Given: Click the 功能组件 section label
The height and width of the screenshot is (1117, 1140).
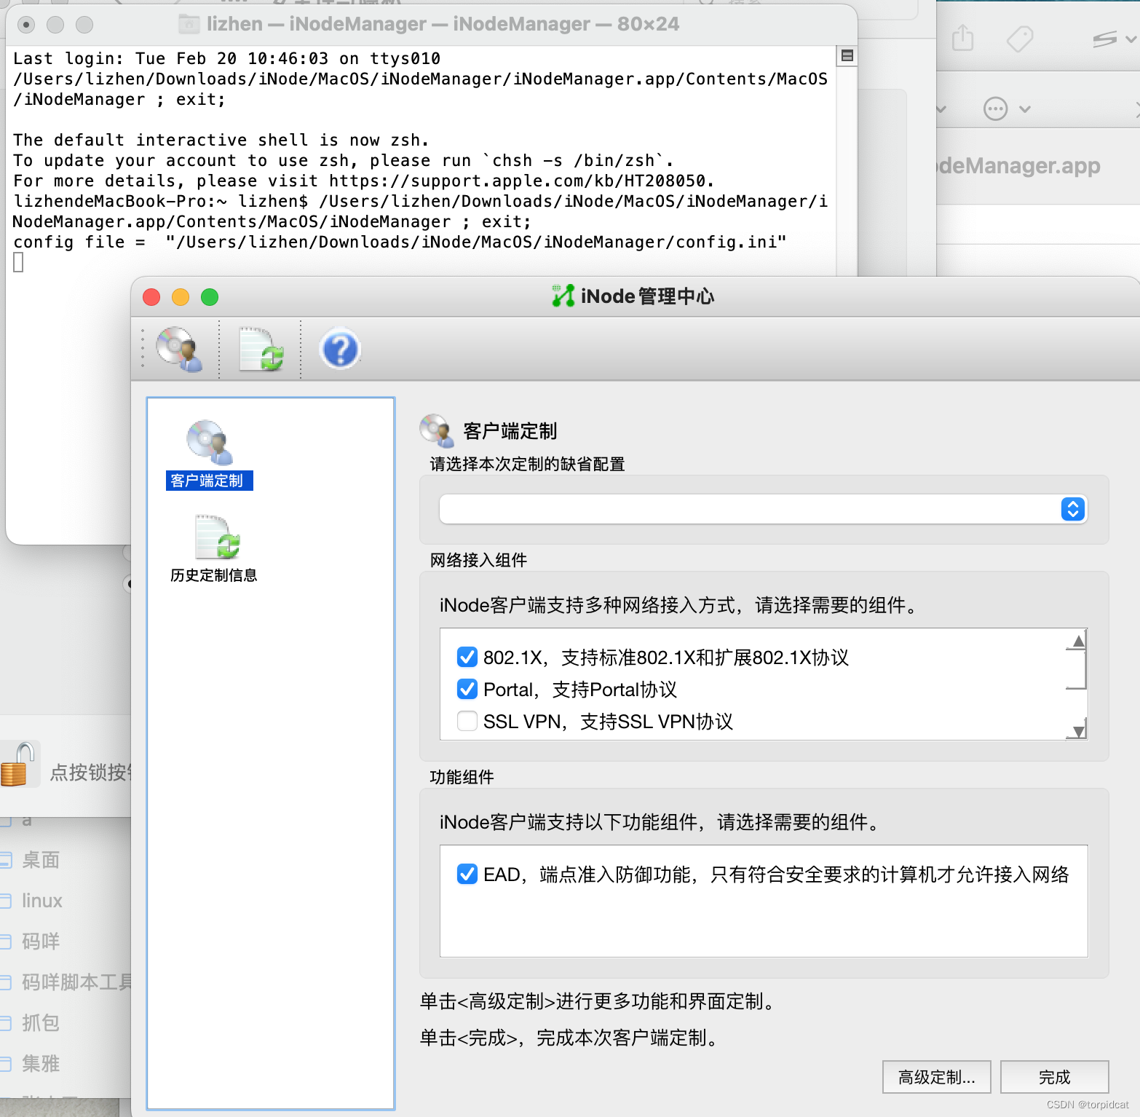Looking at the screenshot, I should 462,777.
